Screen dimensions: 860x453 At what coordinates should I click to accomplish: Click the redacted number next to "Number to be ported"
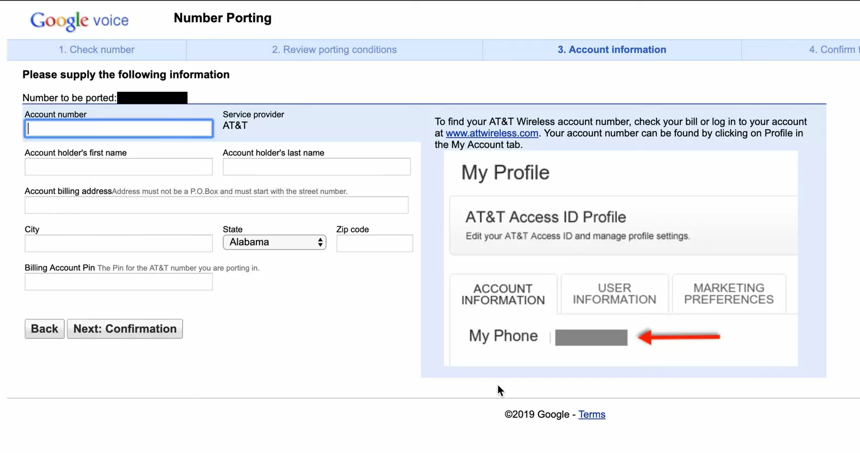[x=152, y=97]
